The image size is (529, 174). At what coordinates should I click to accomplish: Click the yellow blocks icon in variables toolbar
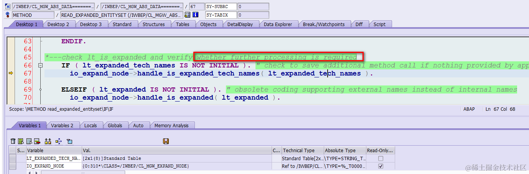[x=48, y=141]
